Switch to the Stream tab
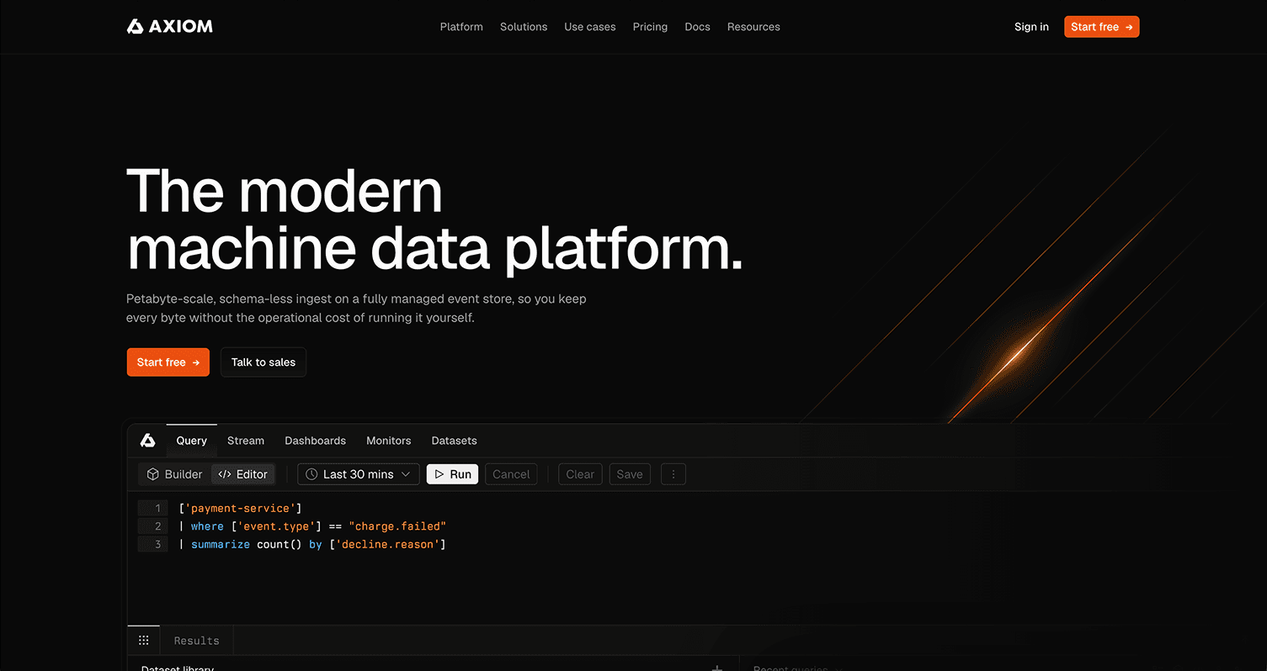 tap(246, 441)
